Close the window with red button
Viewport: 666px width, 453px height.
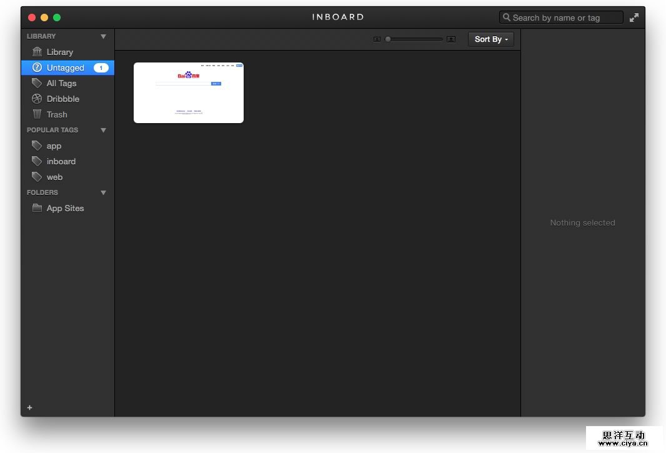(32, 17)
